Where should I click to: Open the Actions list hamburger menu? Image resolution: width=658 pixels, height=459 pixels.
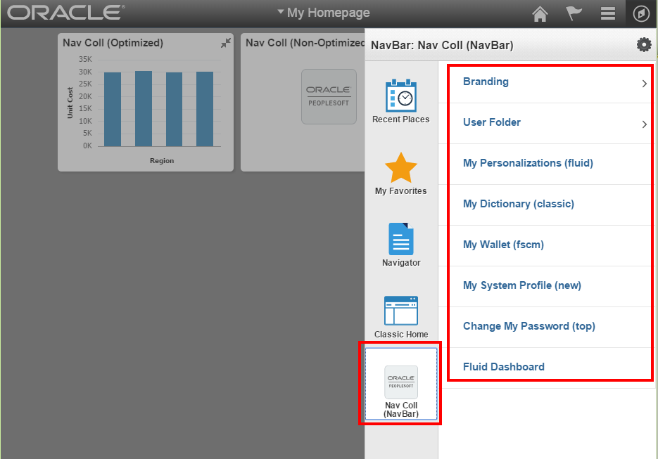607,13
